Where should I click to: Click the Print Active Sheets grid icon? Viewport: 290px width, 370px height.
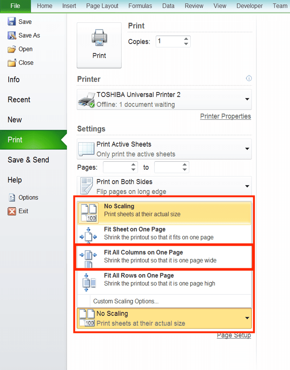(86, 149)
